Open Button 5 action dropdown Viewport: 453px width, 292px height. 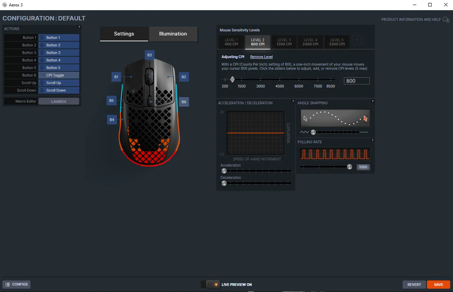[59, 68]
